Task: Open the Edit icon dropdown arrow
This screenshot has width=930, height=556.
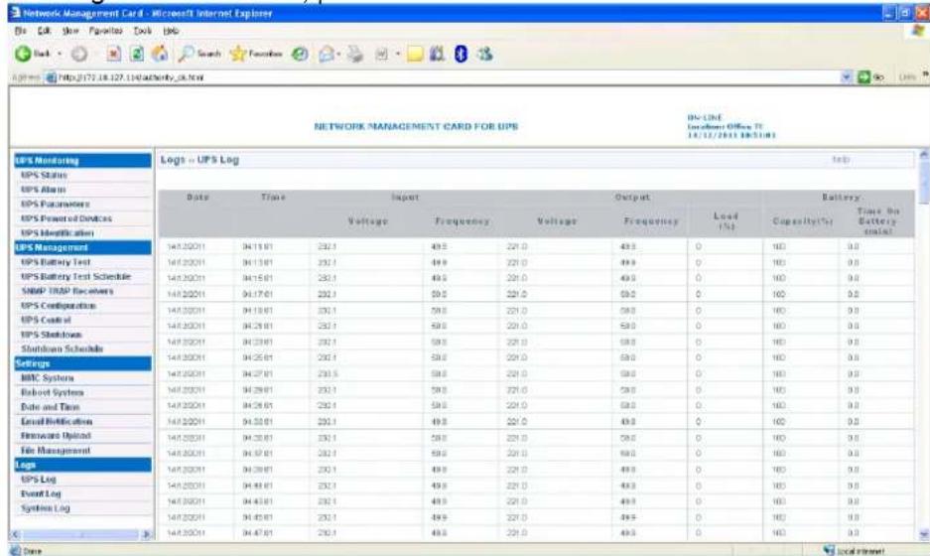Action: point(398,54)
